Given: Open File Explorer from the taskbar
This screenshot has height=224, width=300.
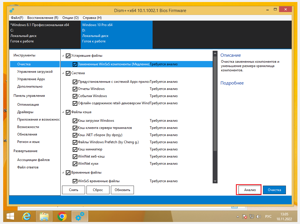Looking at the screenshot, I should point(44,216).
